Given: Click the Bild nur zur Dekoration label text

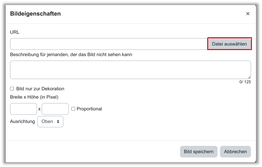Looking at the screenshot, I should [40, 89].
